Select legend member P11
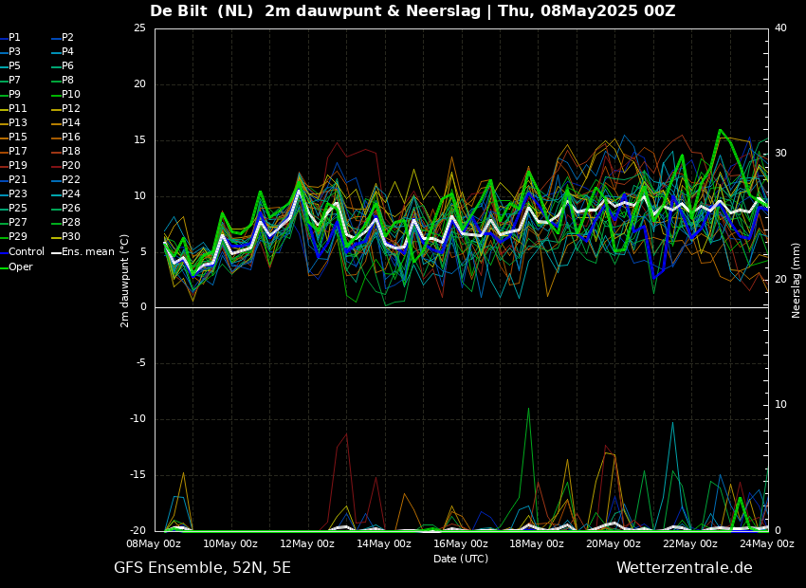This screenshot has width=806, height=588. click(x=13, y=108)
